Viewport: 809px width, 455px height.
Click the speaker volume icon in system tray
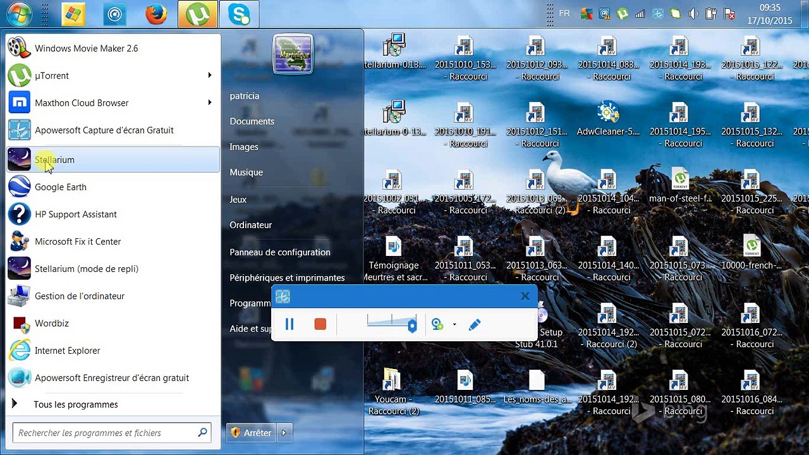(x=693, y=13)
